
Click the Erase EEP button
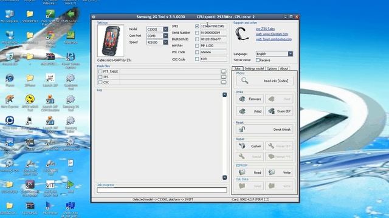click(x=279, y=111)
